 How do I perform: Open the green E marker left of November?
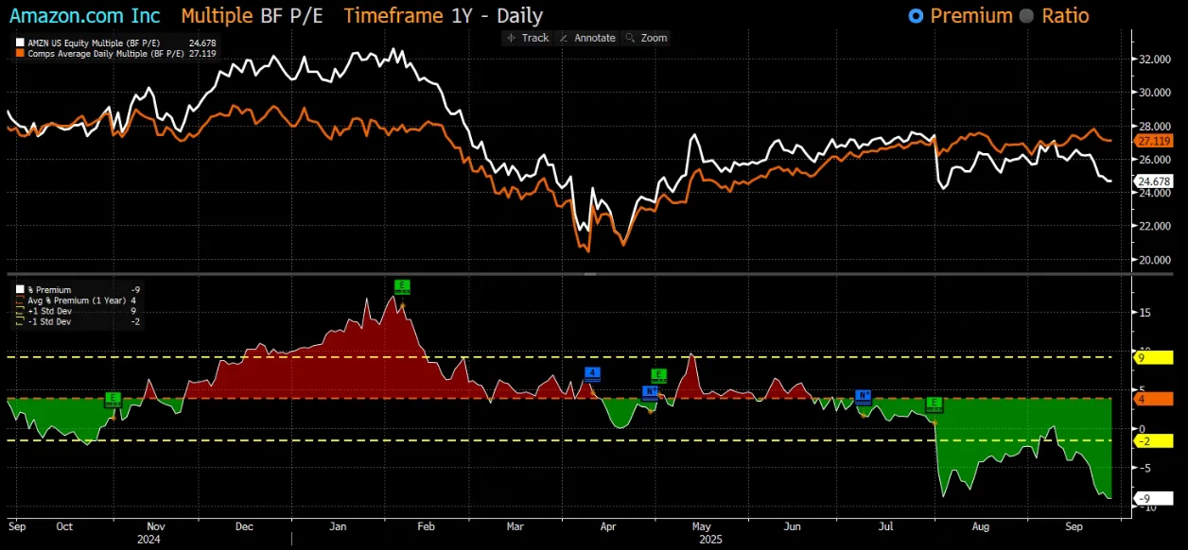click(114, 399)
